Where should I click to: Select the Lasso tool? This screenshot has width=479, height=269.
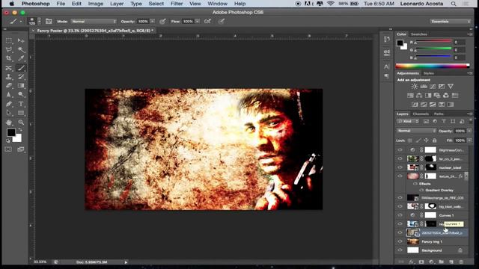tap(9, 49)
